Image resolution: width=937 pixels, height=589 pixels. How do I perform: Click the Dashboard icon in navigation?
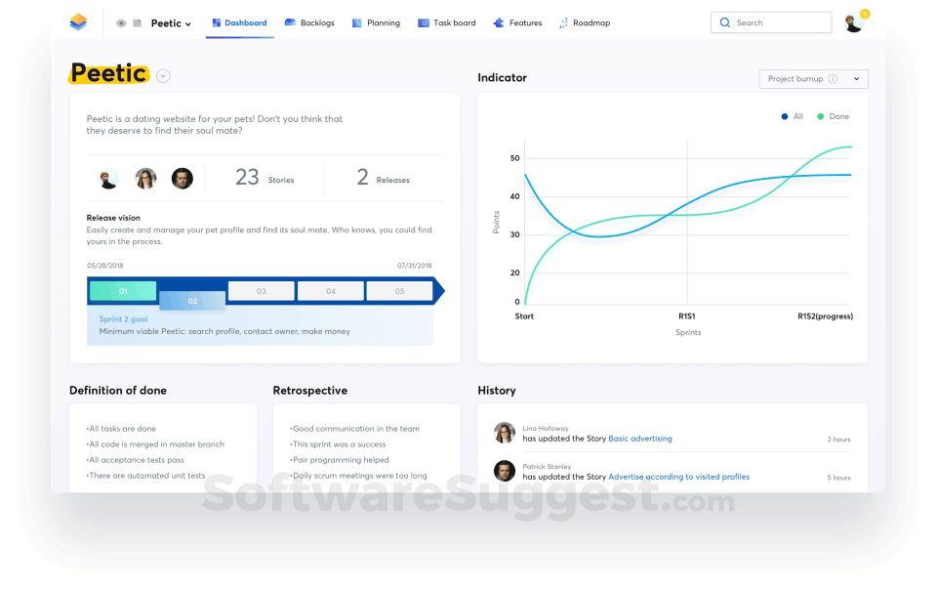217,22
